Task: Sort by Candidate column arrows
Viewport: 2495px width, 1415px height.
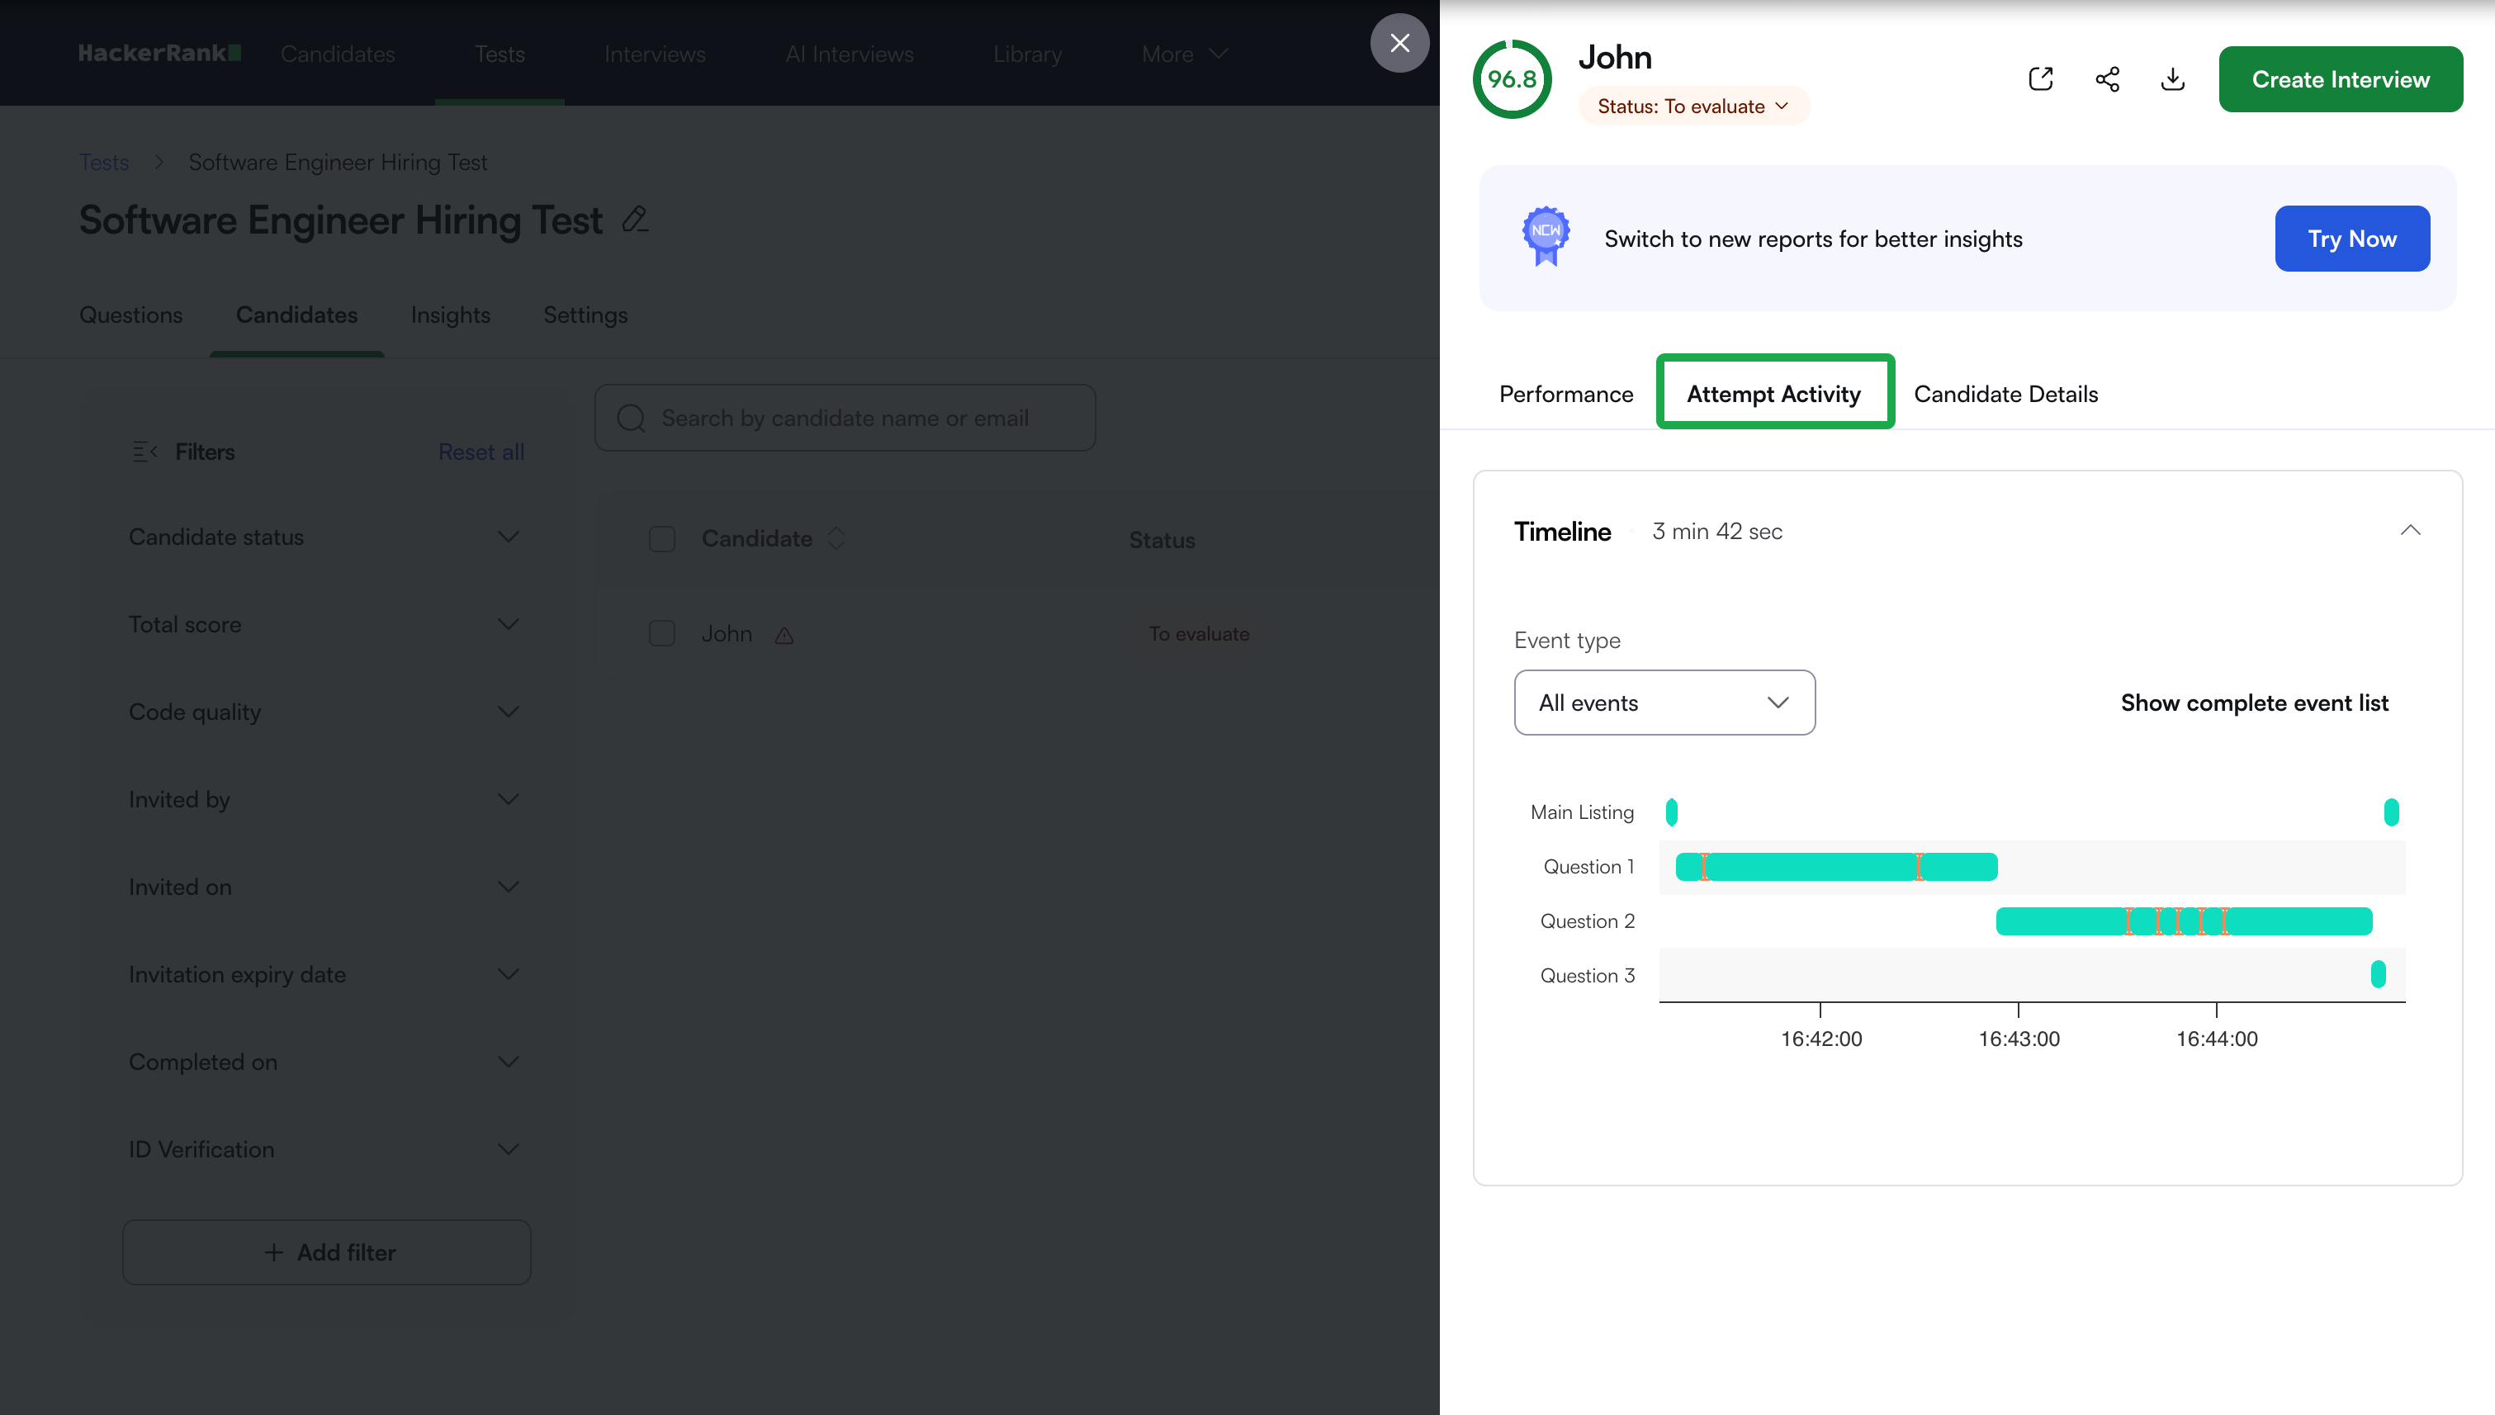Action: 836,538
